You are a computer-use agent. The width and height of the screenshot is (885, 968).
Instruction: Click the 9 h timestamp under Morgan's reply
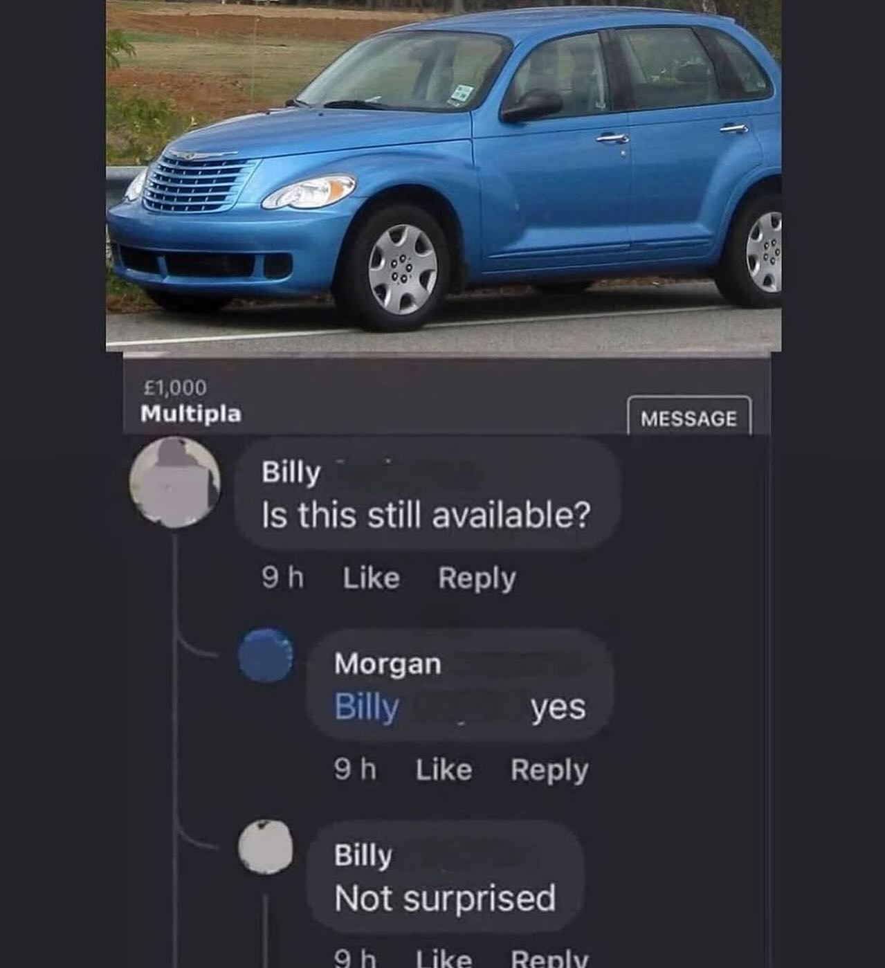(355, 769)
